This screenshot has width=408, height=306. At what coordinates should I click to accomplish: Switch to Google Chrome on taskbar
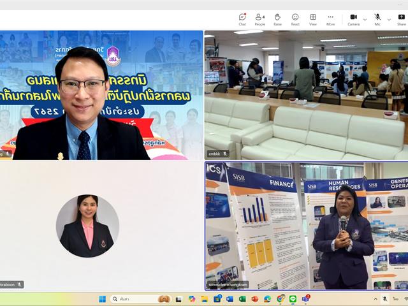tap(280, 299)
